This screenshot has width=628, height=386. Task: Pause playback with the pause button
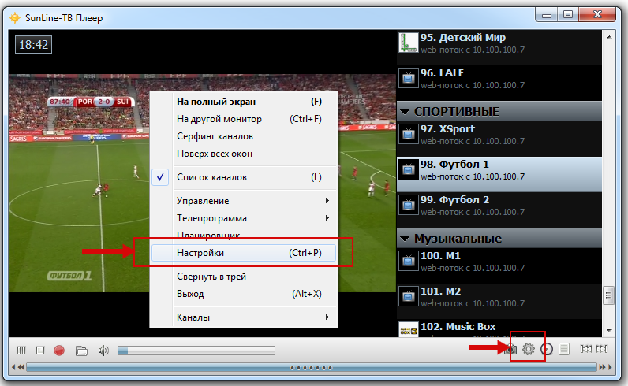click(x=21, y=351)
